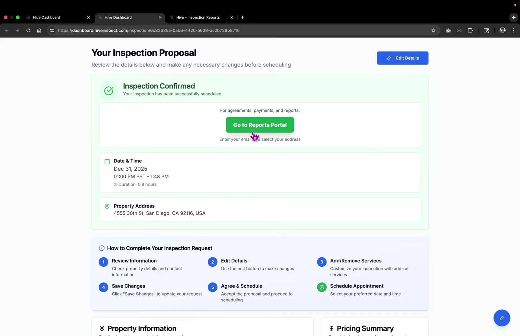The image size is (520, 336).
Task: Click the Your Inspection Proposal heading
Action: 144,53
